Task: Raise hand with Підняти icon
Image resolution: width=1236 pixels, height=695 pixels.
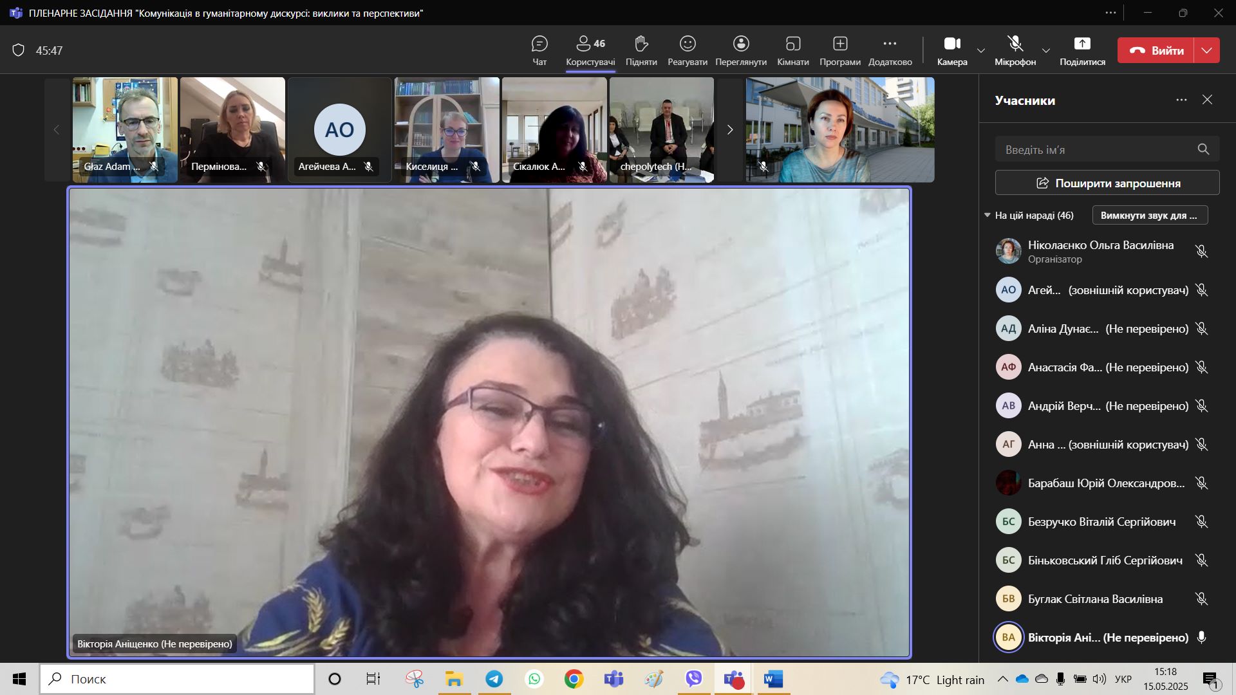Action: pyautogui.click(x=641, y=50)
